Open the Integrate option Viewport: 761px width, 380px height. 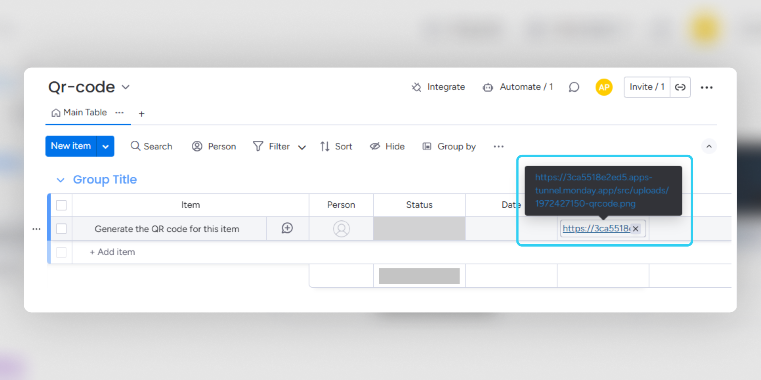click(x=438, y=87)
